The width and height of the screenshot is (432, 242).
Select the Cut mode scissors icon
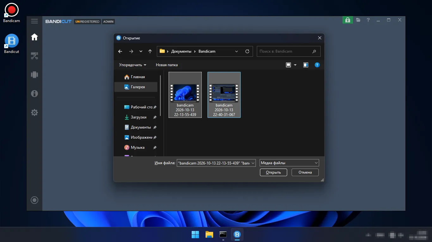tap(34, 56)
